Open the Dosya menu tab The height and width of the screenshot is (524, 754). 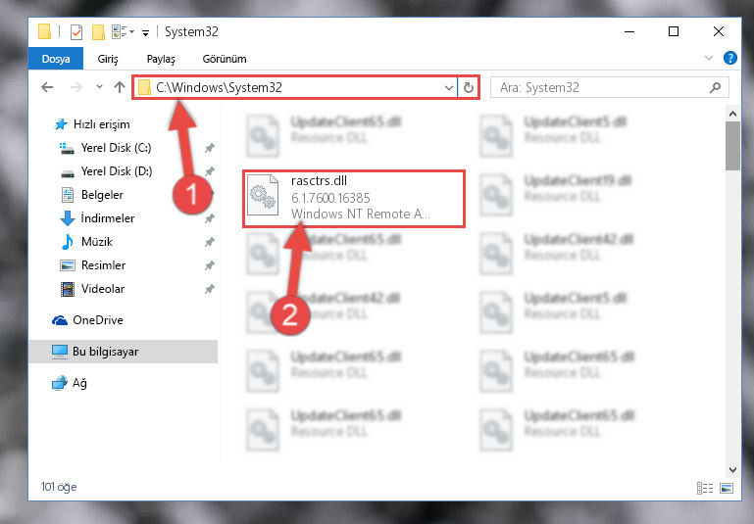56,59
